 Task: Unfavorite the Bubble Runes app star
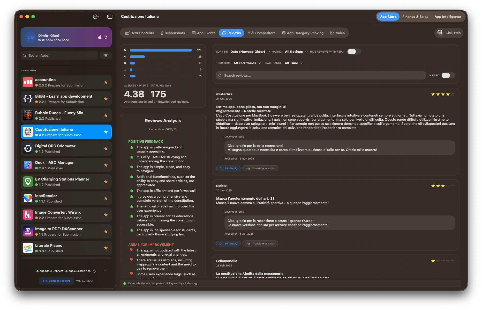(x=106, y=115)
